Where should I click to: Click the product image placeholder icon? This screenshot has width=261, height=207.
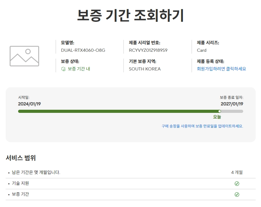click(24, 56)
